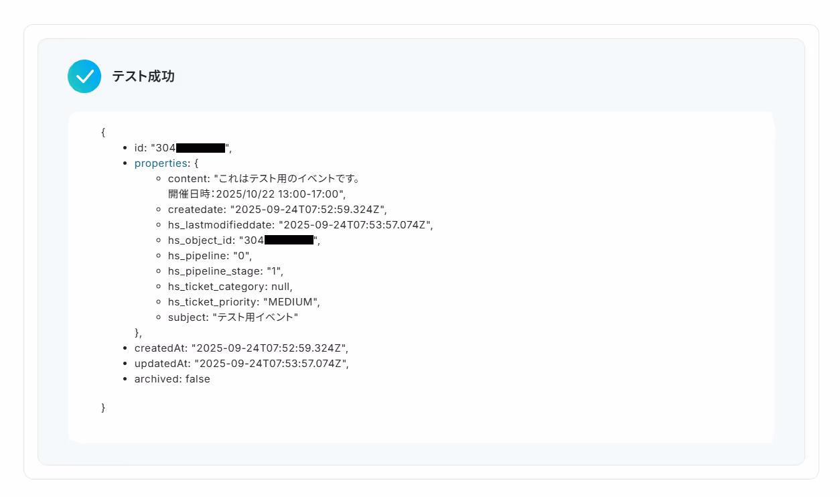Click the subject: "テスト用イベント" line
The height and width of the screenshot is (497, 840).
click(x=233, y=317)
